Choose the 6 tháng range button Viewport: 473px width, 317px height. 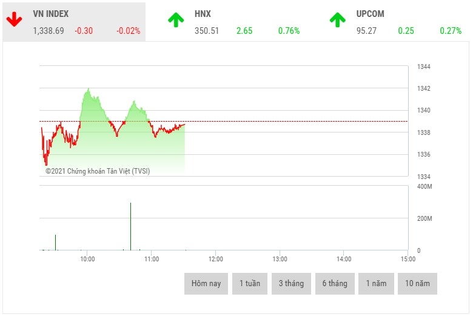pyautogui.click(x=335, y=284)
